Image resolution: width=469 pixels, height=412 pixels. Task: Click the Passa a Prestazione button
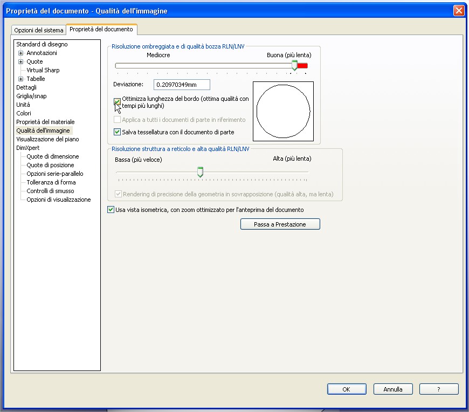[280, 224]
